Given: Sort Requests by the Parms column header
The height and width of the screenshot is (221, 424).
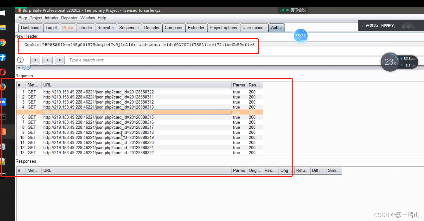Looking at the screenshot, I should click(x=239, y=85).
